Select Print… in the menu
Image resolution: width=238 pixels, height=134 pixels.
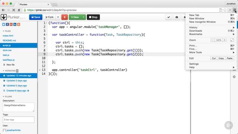click(212, 45)
